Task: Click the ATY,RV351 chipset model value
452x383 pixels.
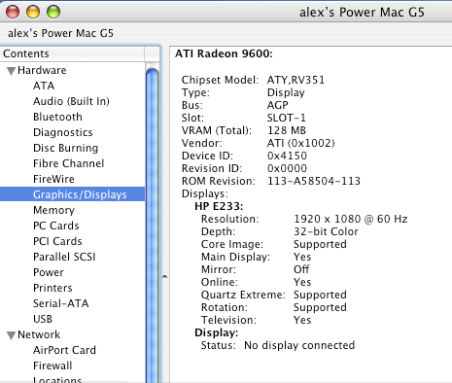Action: click(x=296, y=80)
